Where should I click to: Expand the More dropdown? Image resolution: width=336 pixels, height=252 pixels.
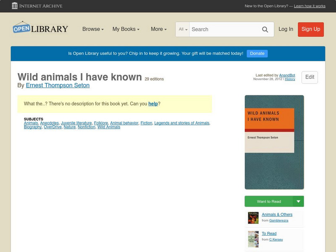tap(158, 29)
